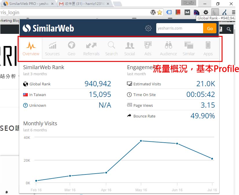
Task: Click the WordPress icon in address bar
Action: click(x=153, y=12)
